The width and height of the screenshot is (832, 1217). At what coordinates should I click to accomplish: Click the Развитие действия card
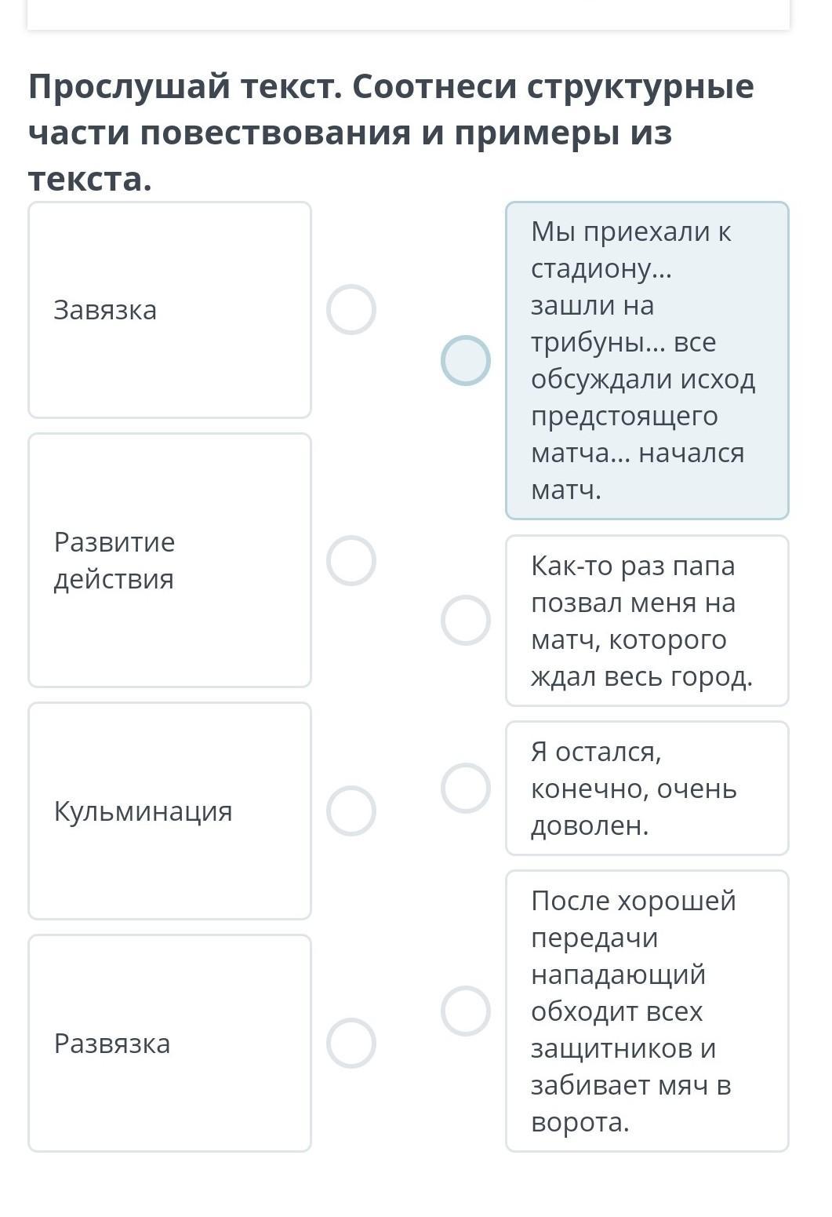click(169, 560)
